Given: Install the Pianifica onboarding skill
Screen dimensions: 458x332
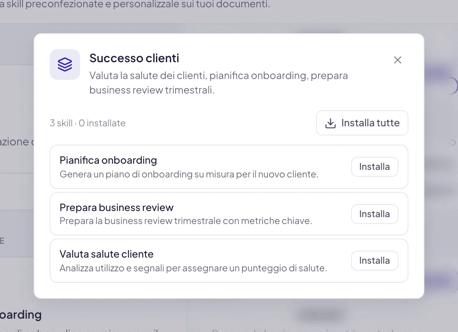Looking at the screenshot, I should [x=375, y=167].
